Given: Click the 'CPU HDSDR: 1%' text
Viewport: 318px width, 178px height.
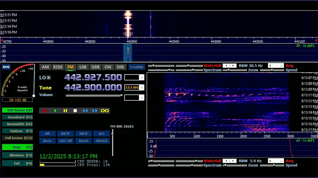Looking at the screenshot, I should point(92,161).
